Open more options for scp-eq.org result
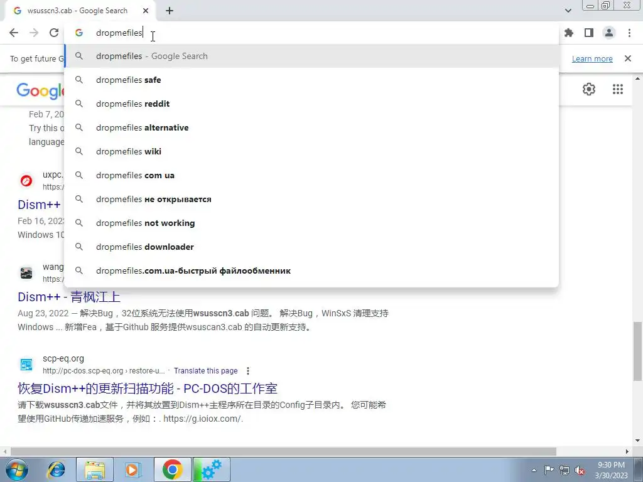The width and height of the screenshot is (643, 482). (x=247, y=370)
